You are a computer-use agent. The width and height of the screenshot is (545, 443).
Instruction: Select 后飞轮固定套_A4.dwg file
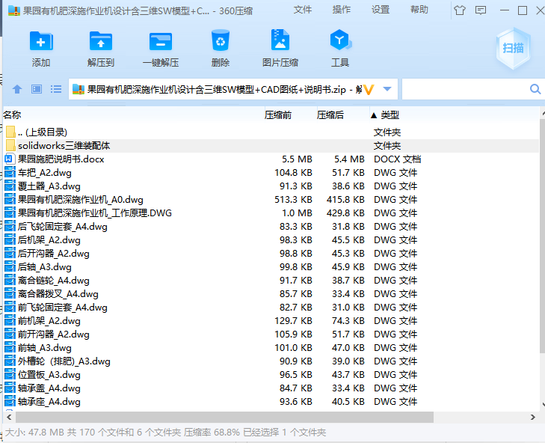click(271, 227)
